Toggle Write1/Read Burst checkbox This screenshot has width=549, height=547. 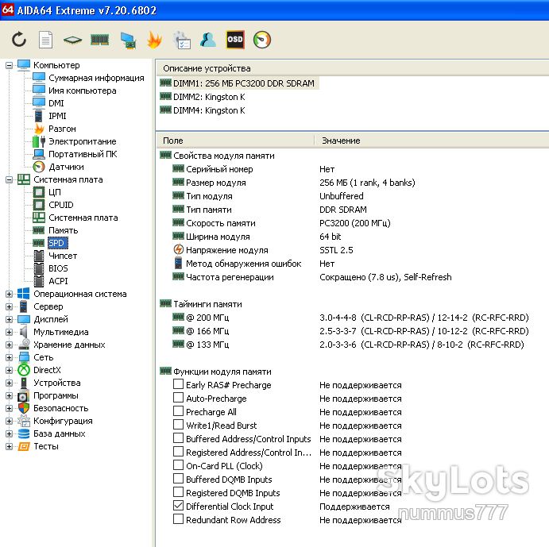[x=178, y=425]
